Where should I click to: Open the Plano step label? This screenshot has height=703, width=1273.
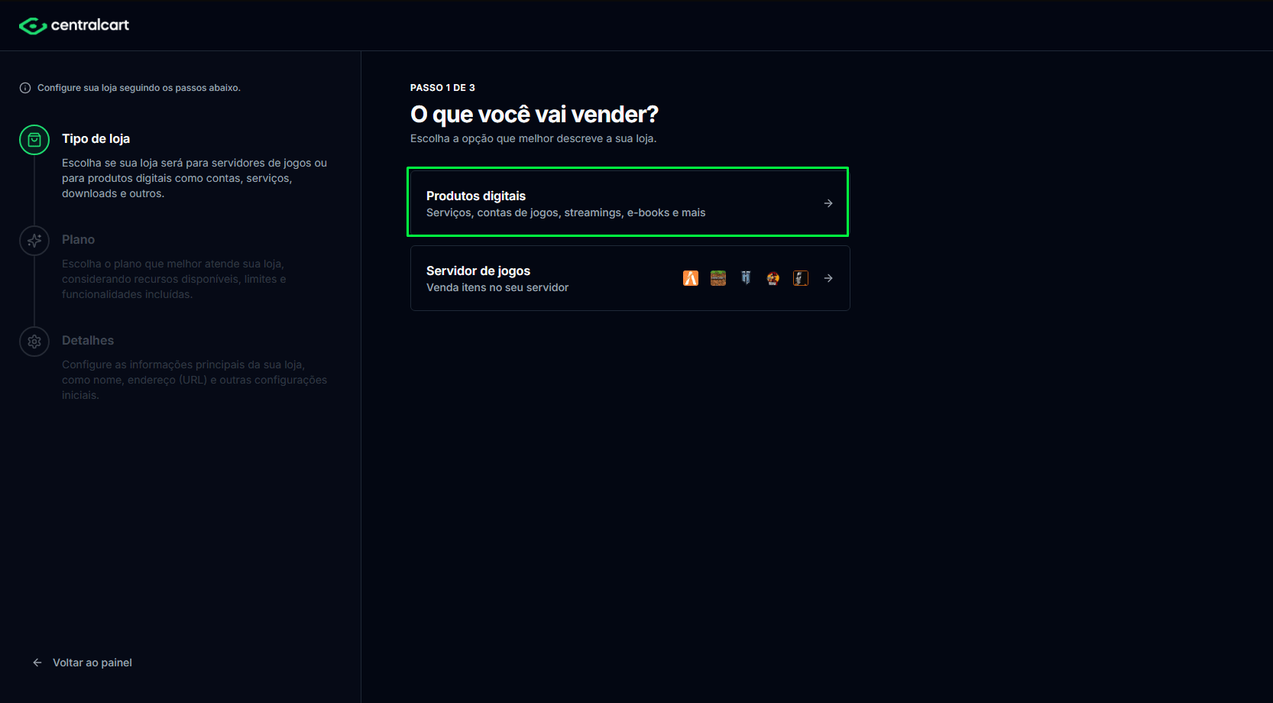(x=78, y=239)
